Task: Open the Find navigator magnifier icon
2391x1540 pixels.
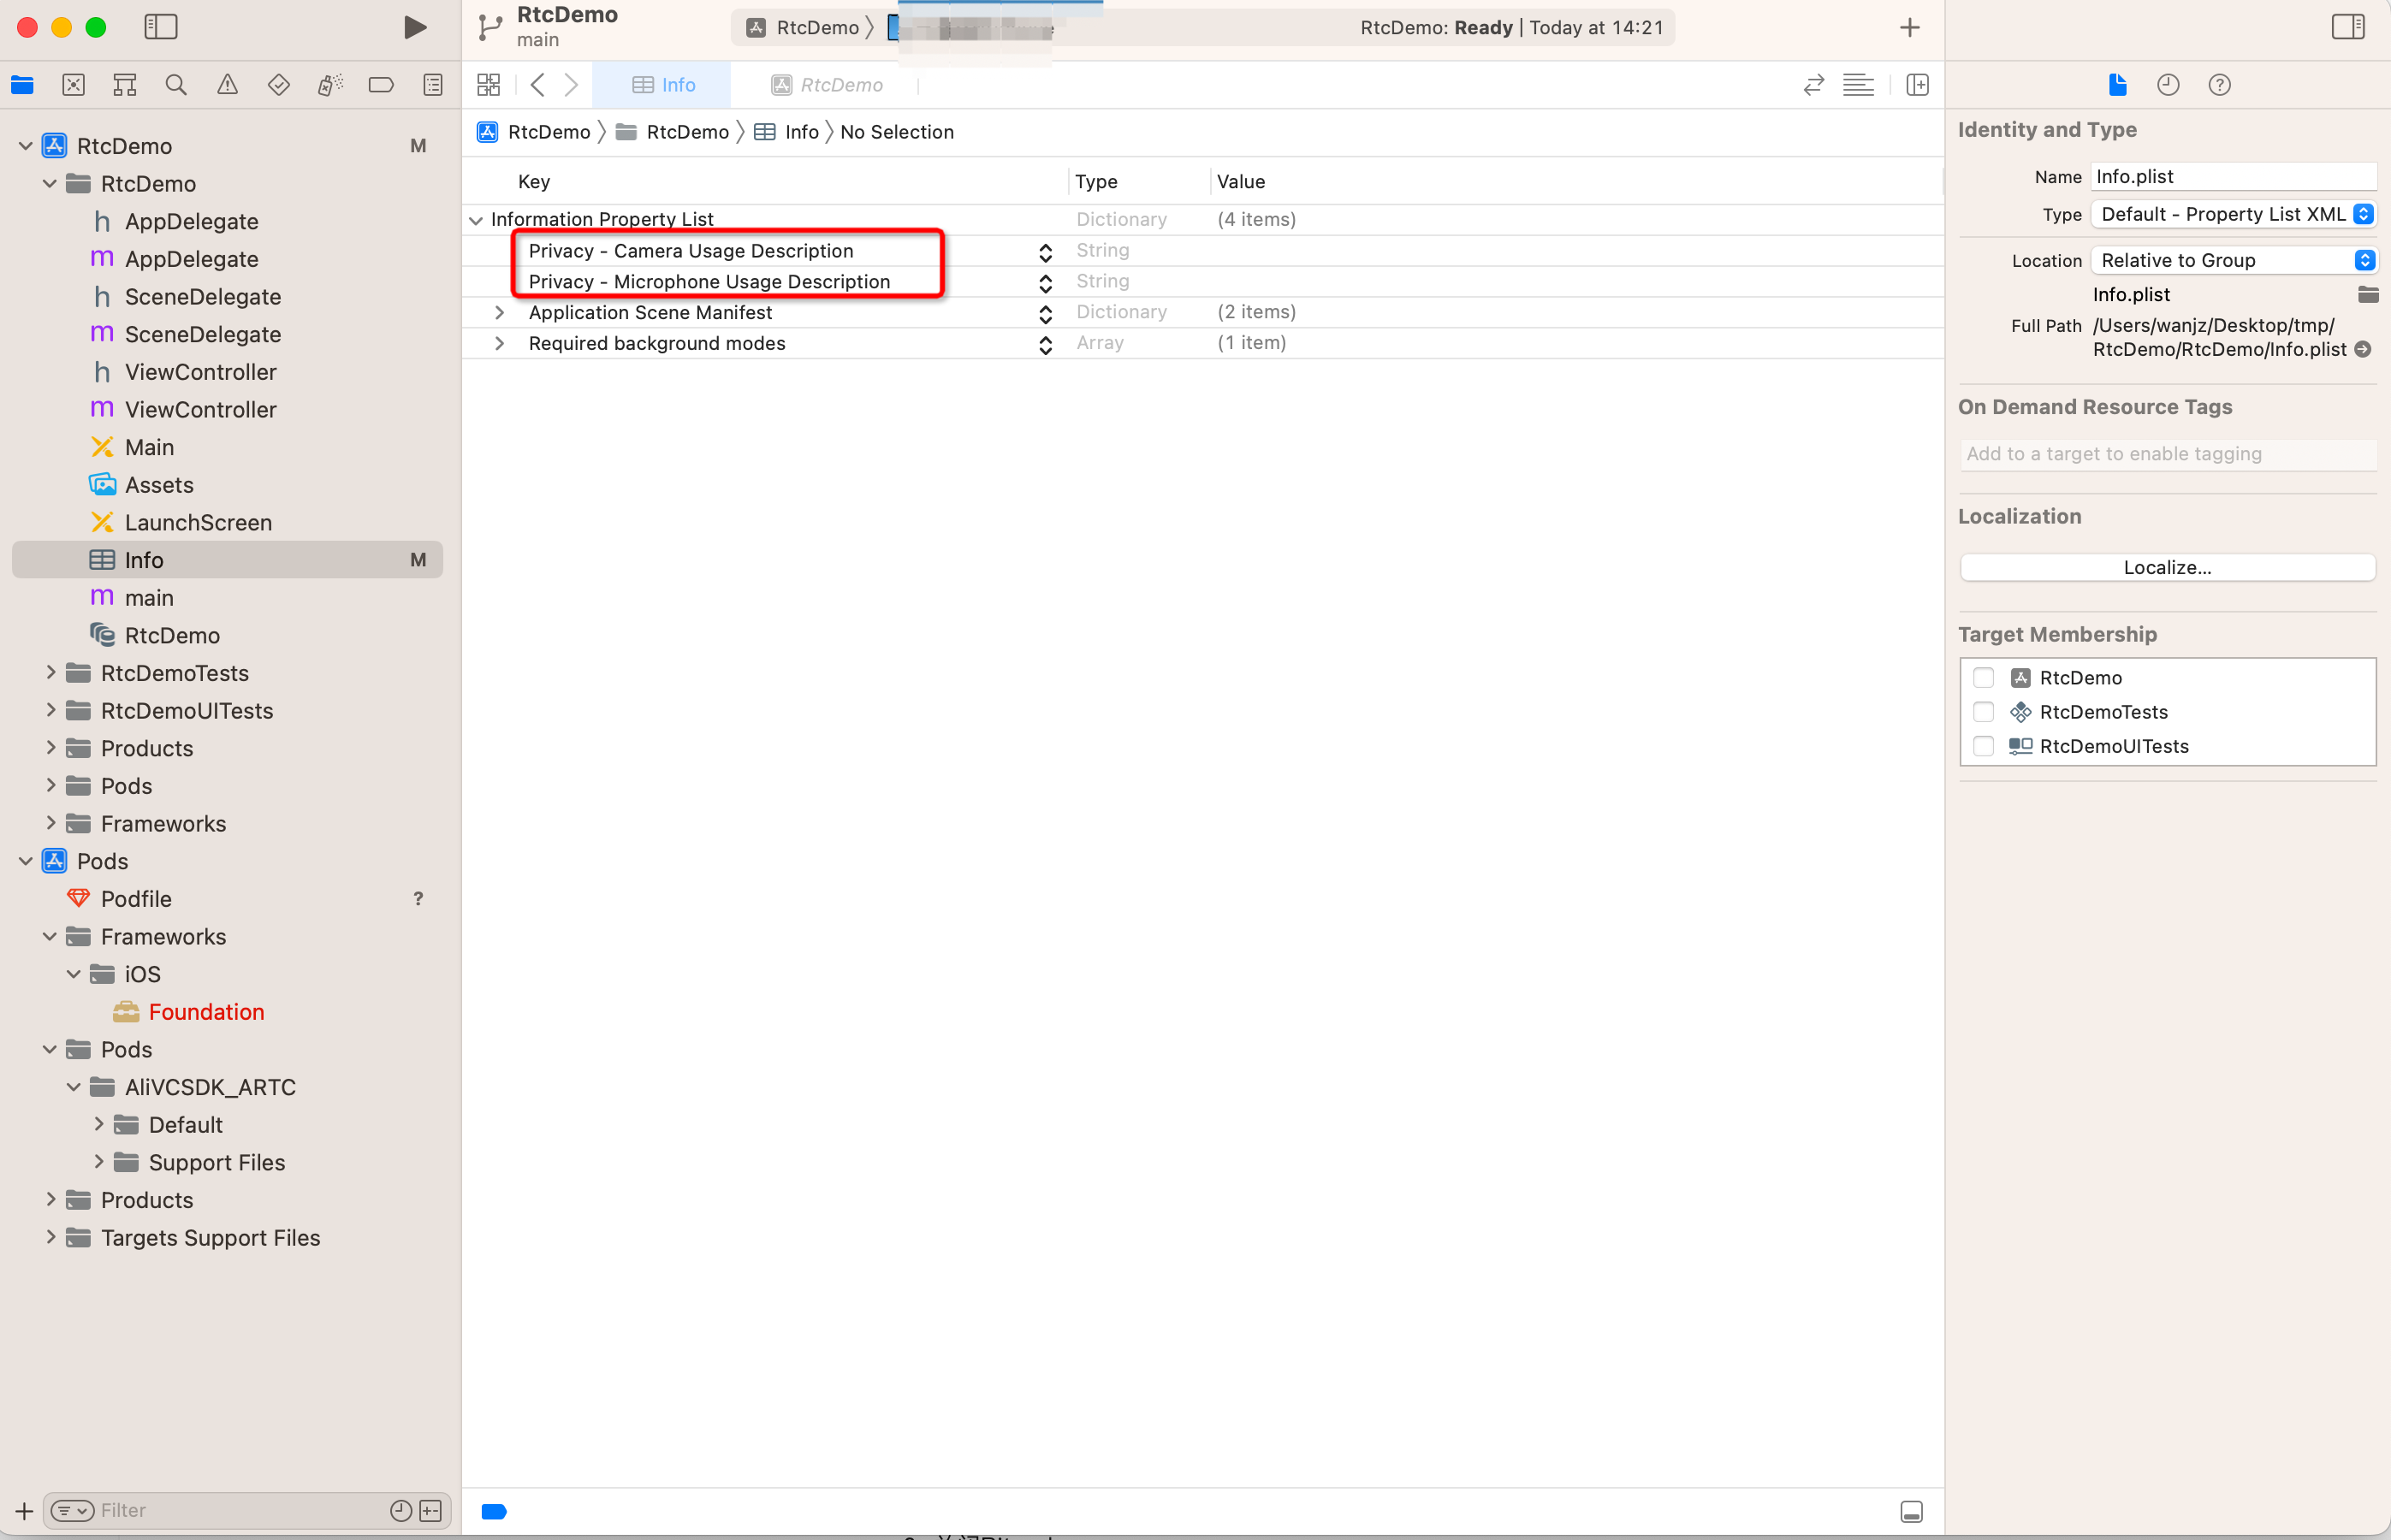Action: (x=176, y=85)
